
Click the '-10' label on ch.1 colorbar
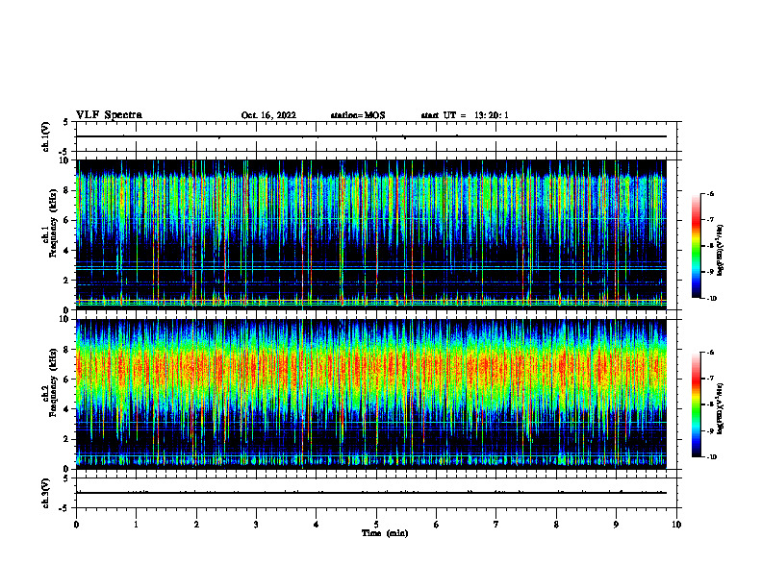pos(711,299)
